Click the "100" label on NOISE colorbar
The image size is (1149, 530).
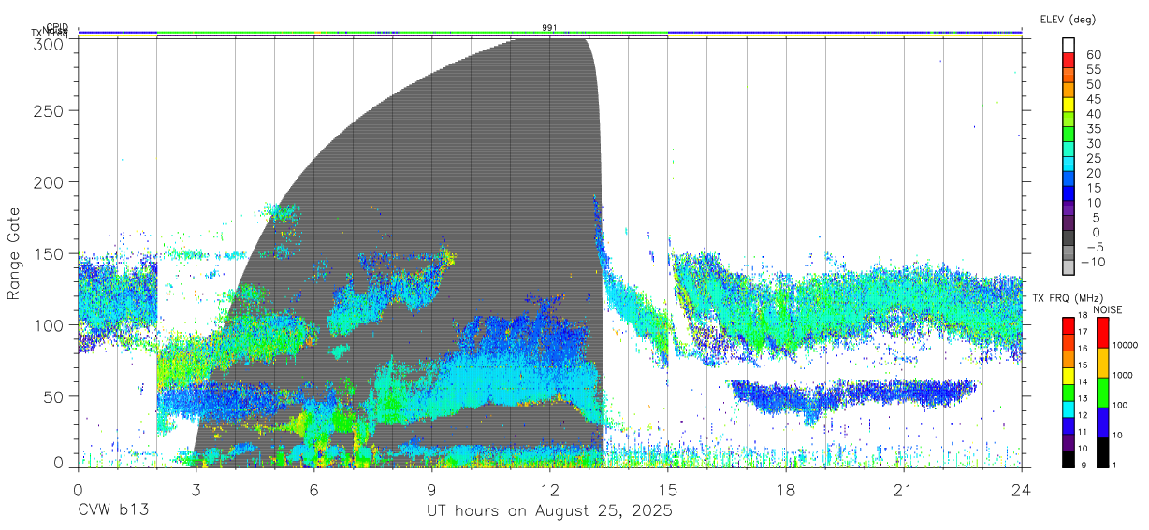point(1120,405)
